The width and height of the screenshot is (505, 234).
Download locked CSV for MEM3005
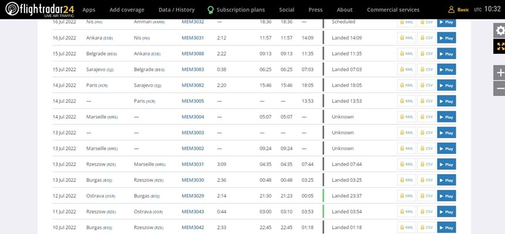coord(426,101)
